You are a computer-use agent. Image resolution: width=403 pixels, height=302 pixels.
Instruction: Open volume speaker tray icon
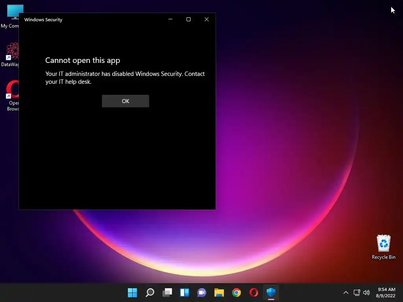(x=366, y=293)
